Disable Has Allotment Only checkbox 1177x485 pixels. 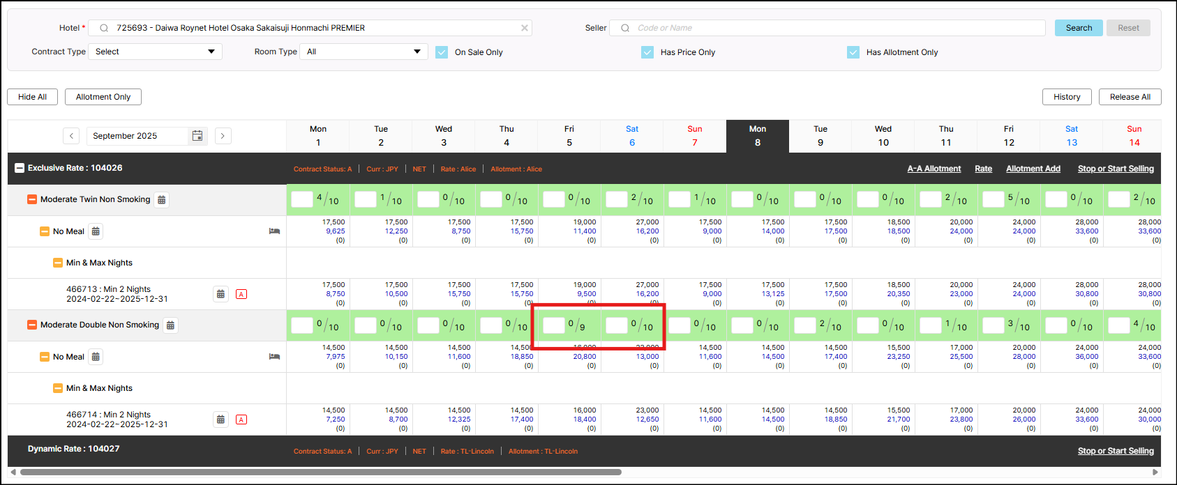click(853, 52)
